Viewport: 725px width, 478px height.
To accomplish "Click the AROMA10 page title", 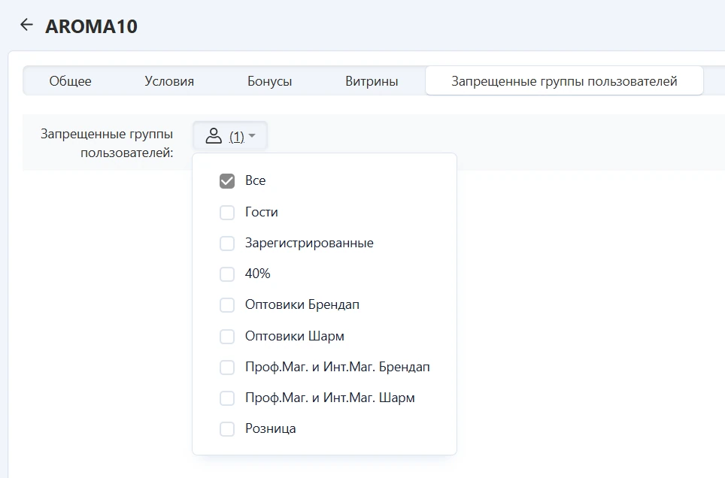I will 91,26.
